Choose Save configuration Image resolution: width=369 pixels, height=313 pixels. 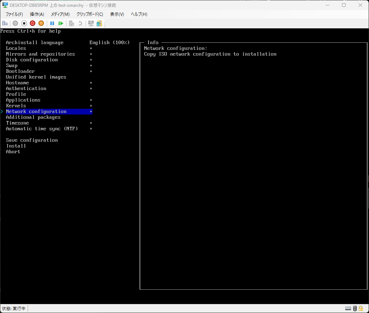[x=32, y=140]
